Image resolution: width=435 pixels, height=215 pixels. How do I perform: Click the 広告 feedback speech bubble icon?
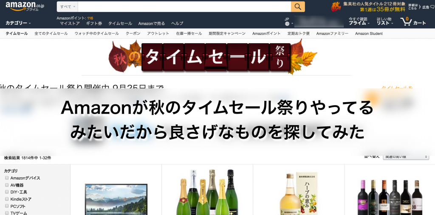pos(432,7)
